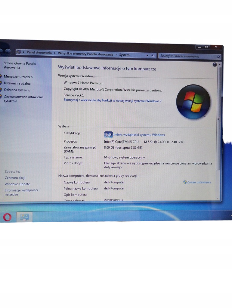Click dell-Komputer next to Pełna nazwa komputera
This screenshot has height=308, width=232.
click(x=114, y=188)
